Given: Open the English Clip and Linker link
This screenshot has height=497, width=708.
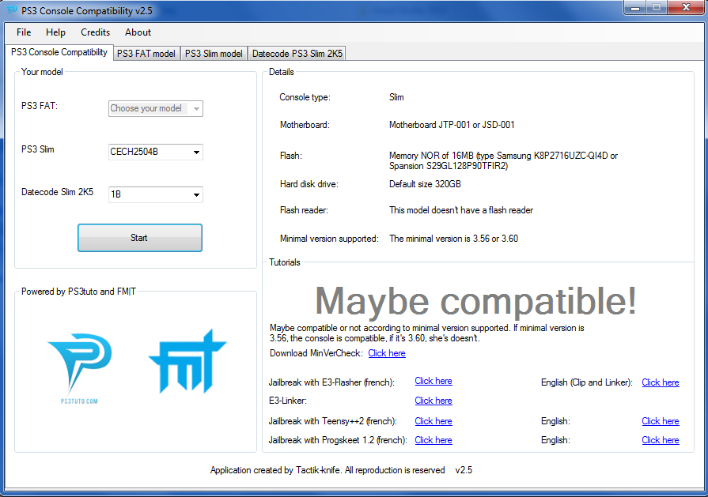Looking at the screenshot, I should tap(661, 382).
